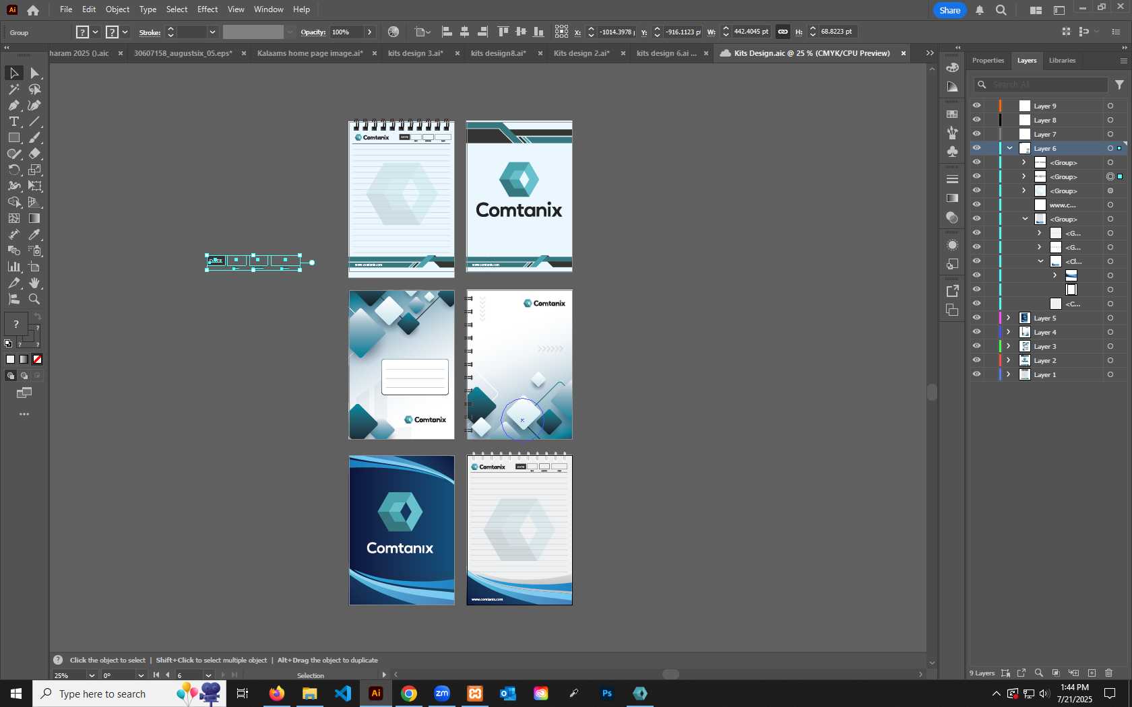Activate the Hand tool
The height and width of the screenshot is (707, 1132).
[x=35, y=283]
